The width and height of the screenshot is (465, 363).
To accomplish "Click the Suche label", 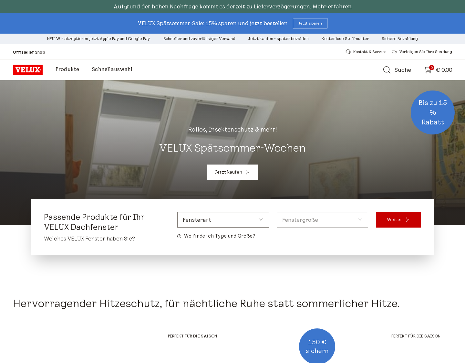I will (403, 70).
